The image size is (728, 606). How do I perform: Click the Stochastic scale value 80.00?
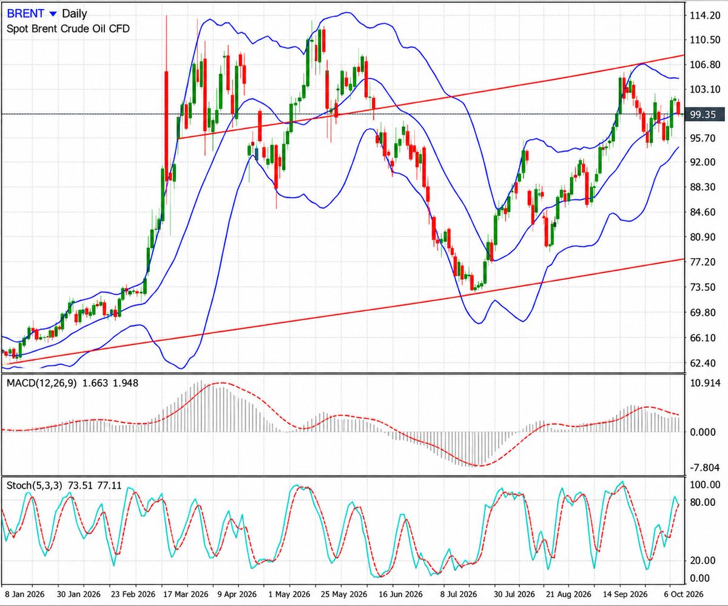point(704,502)
